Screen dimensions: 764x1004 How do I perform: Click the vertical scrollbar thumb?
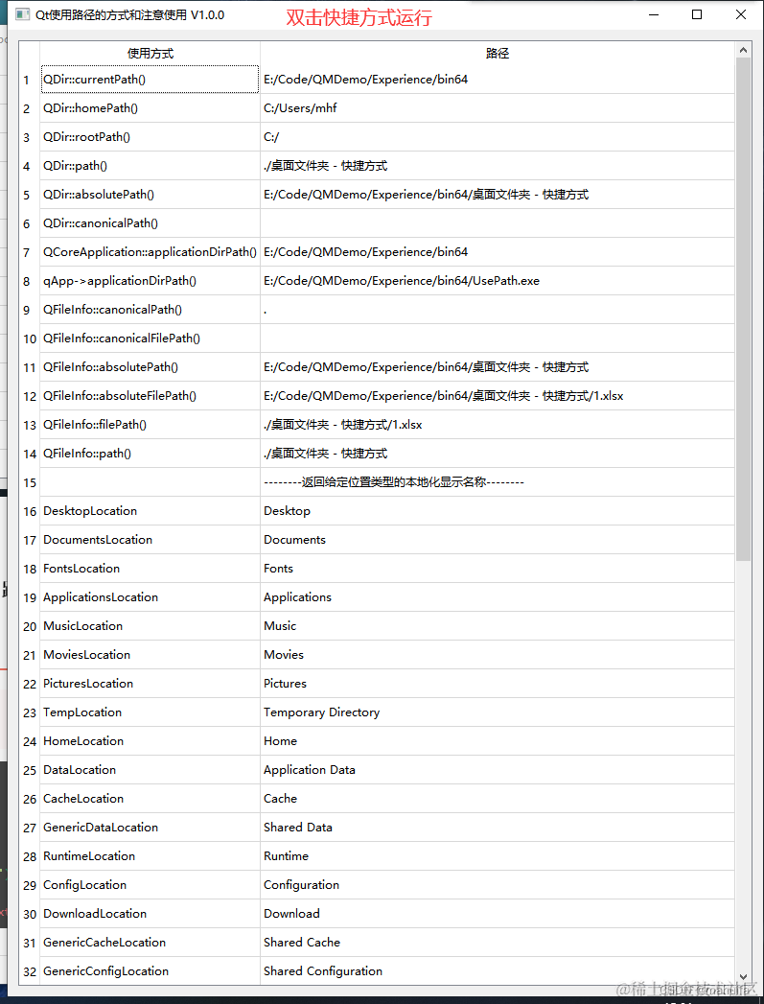(x=743, y=310)
